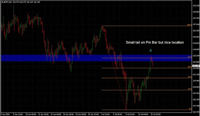Select the 0.0 Fibonacci level label
200x116 pixels.
pos(190,109)
